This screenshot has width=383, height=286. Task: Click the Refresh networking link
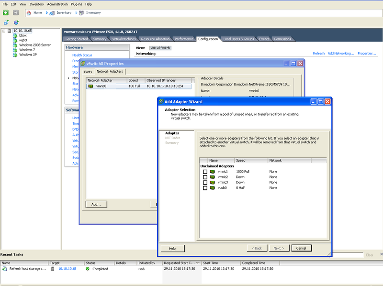pyautogui.click(x=319, y=53)
